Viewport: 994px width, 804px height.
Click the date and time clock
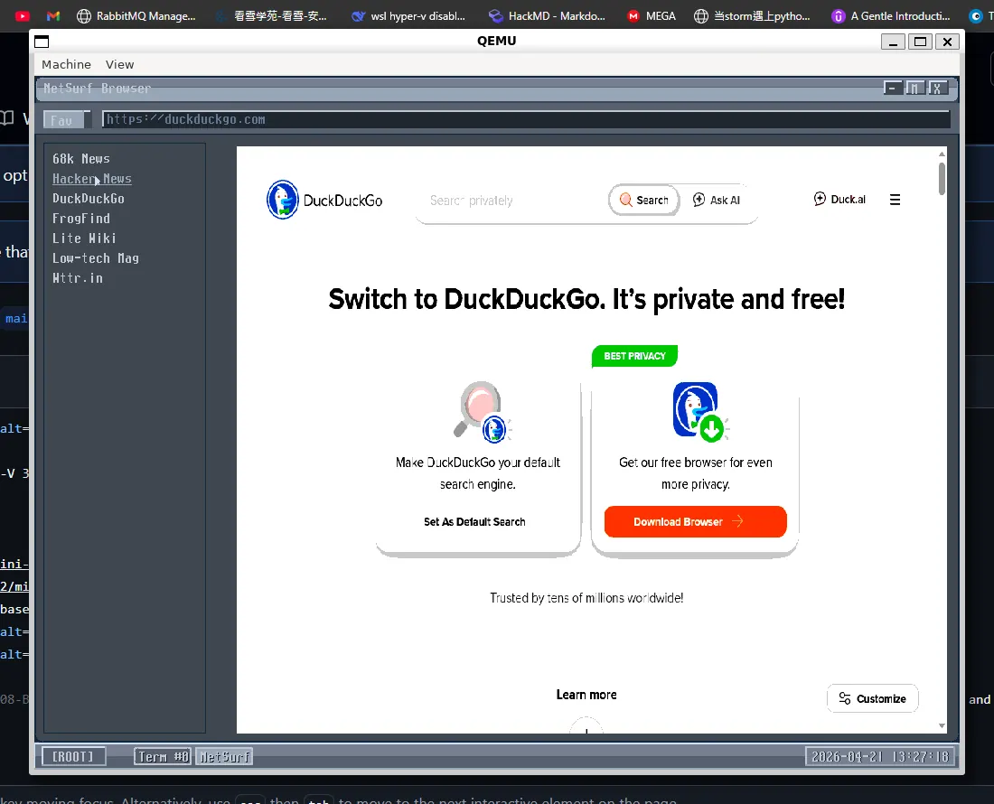pos(880,756)
